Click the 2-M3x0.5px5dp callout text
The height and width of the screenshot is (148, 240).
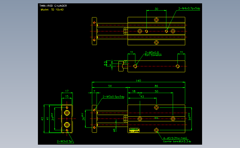click(113, 97)
